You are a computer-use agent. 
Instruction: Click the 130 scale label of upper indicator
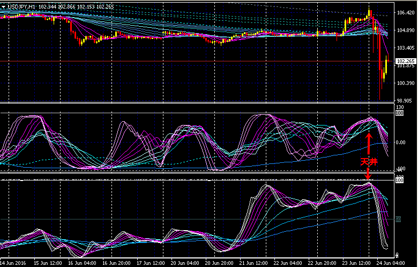point(400,107)
